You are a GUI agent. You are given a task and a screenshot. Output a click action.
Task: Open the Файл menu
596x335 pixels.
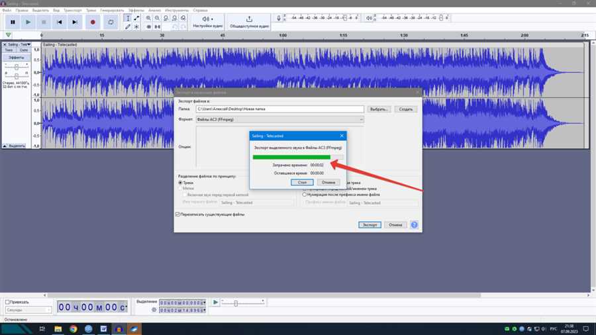coord(7,11)
